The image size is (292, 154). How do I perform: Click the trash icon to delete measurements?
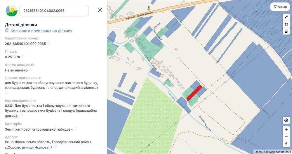(286, 31)
